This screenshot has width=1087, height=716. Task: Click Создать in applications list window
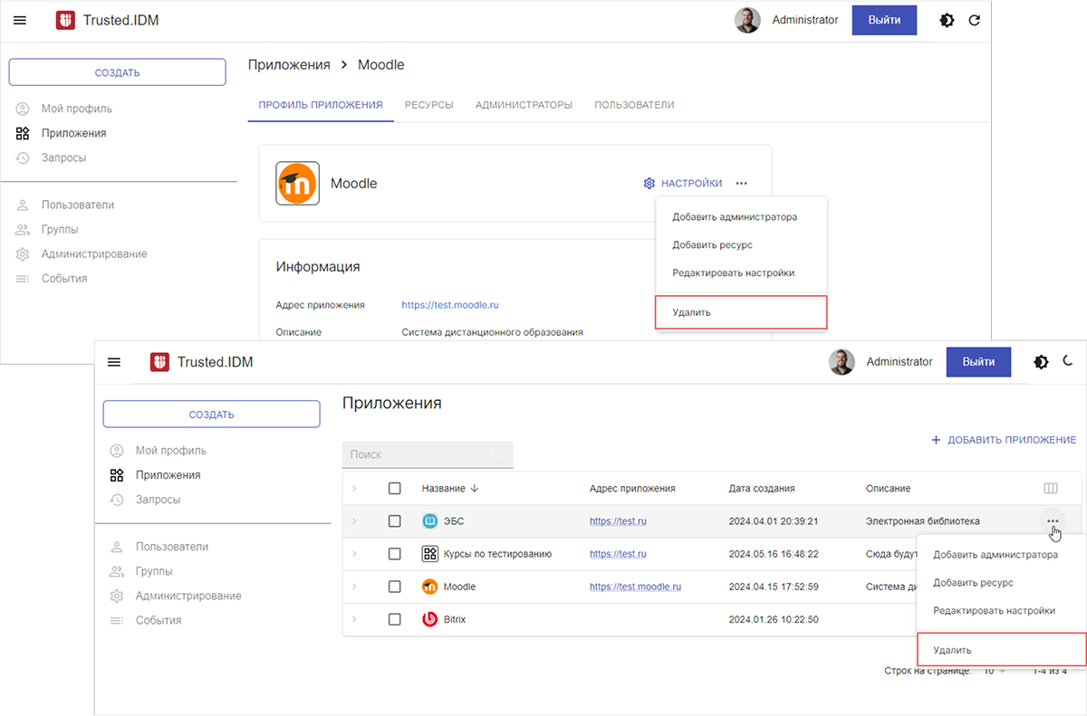point(212,415)
